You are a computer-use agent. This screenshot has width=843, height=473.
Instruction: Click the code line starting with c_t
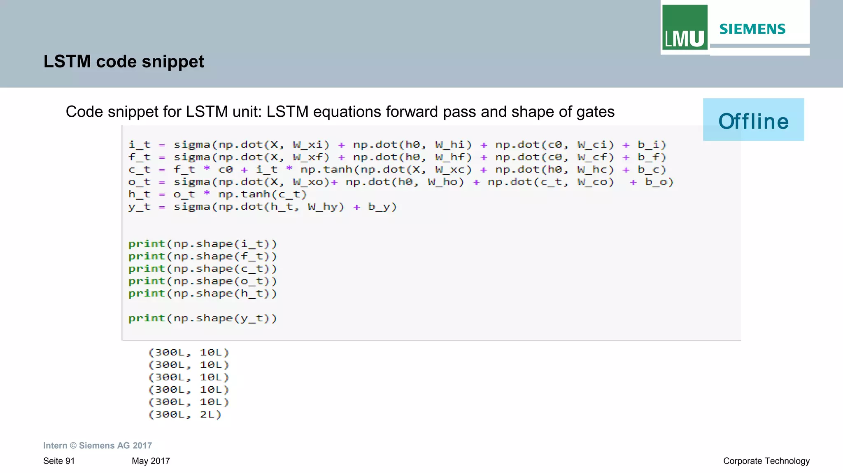click(397, 169)
